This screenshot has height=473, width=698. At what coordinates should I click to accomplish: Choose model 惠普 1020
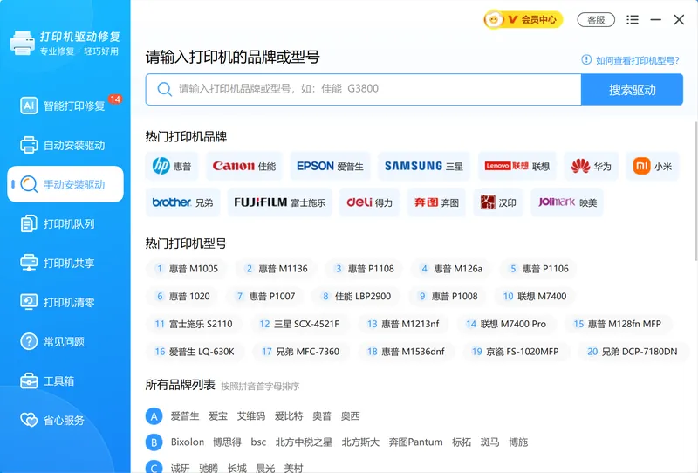pyautogui.click(x=181, y=296)
